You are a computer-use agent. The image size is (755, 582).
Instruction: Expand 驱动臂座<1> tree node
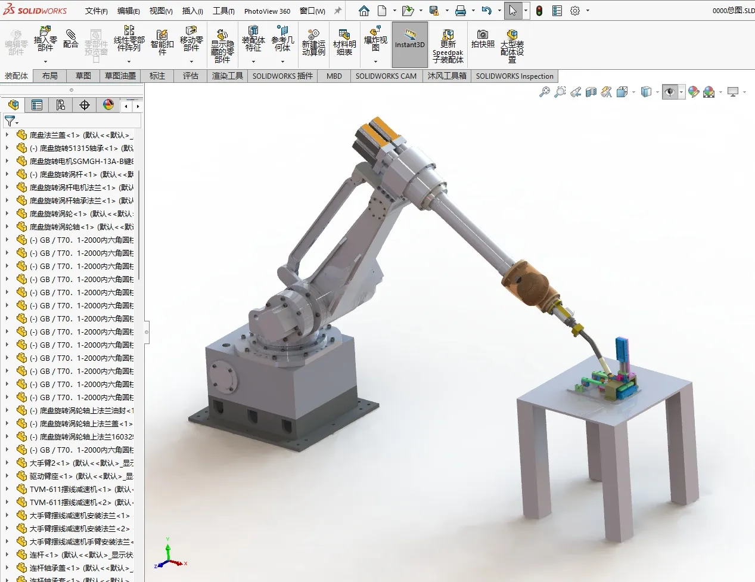(x=7, y=476)
